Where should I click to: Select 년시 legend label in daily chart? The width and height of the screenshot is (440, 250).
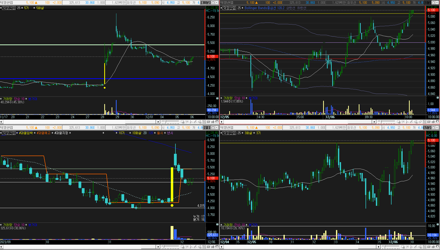[170, 133]
